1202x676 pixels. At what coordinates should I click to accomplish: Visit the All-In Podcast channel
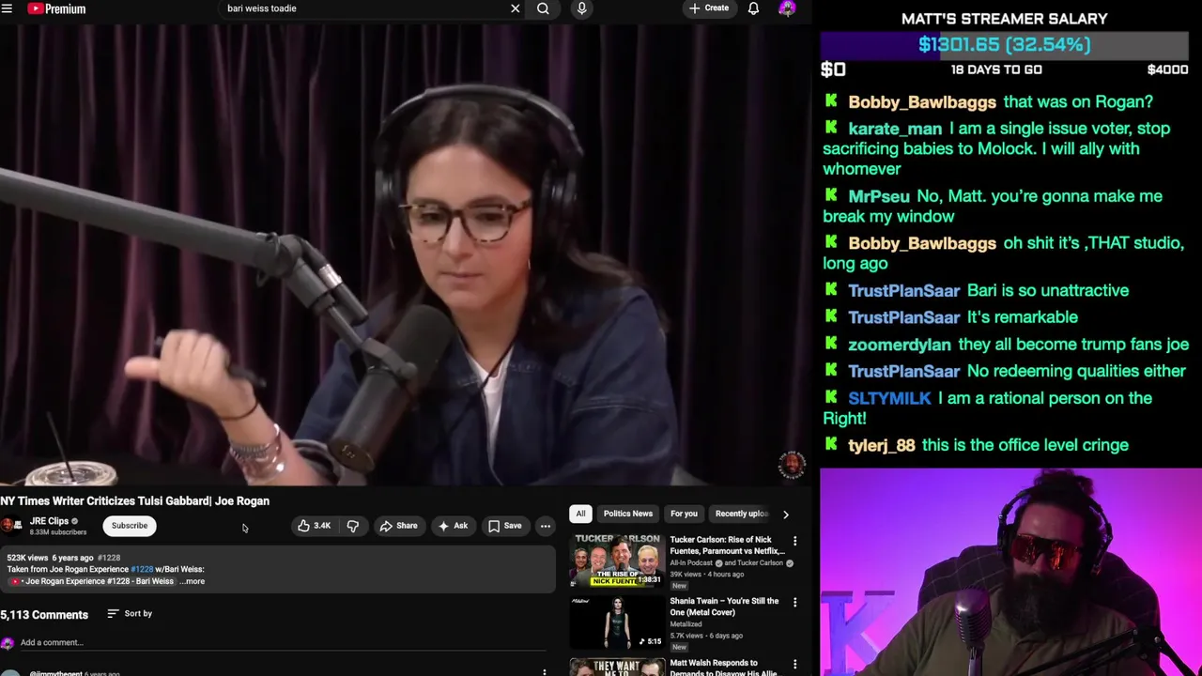click(692, 563)
